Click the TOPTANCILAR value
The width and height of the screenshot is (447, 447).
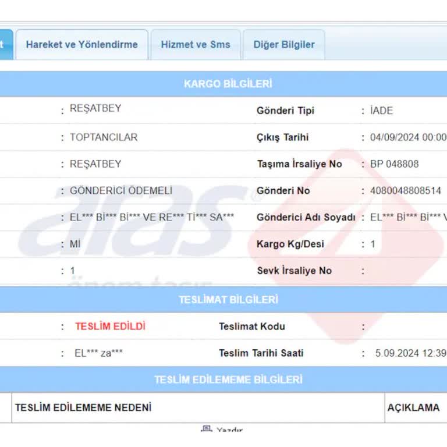(x=104, y=137)
